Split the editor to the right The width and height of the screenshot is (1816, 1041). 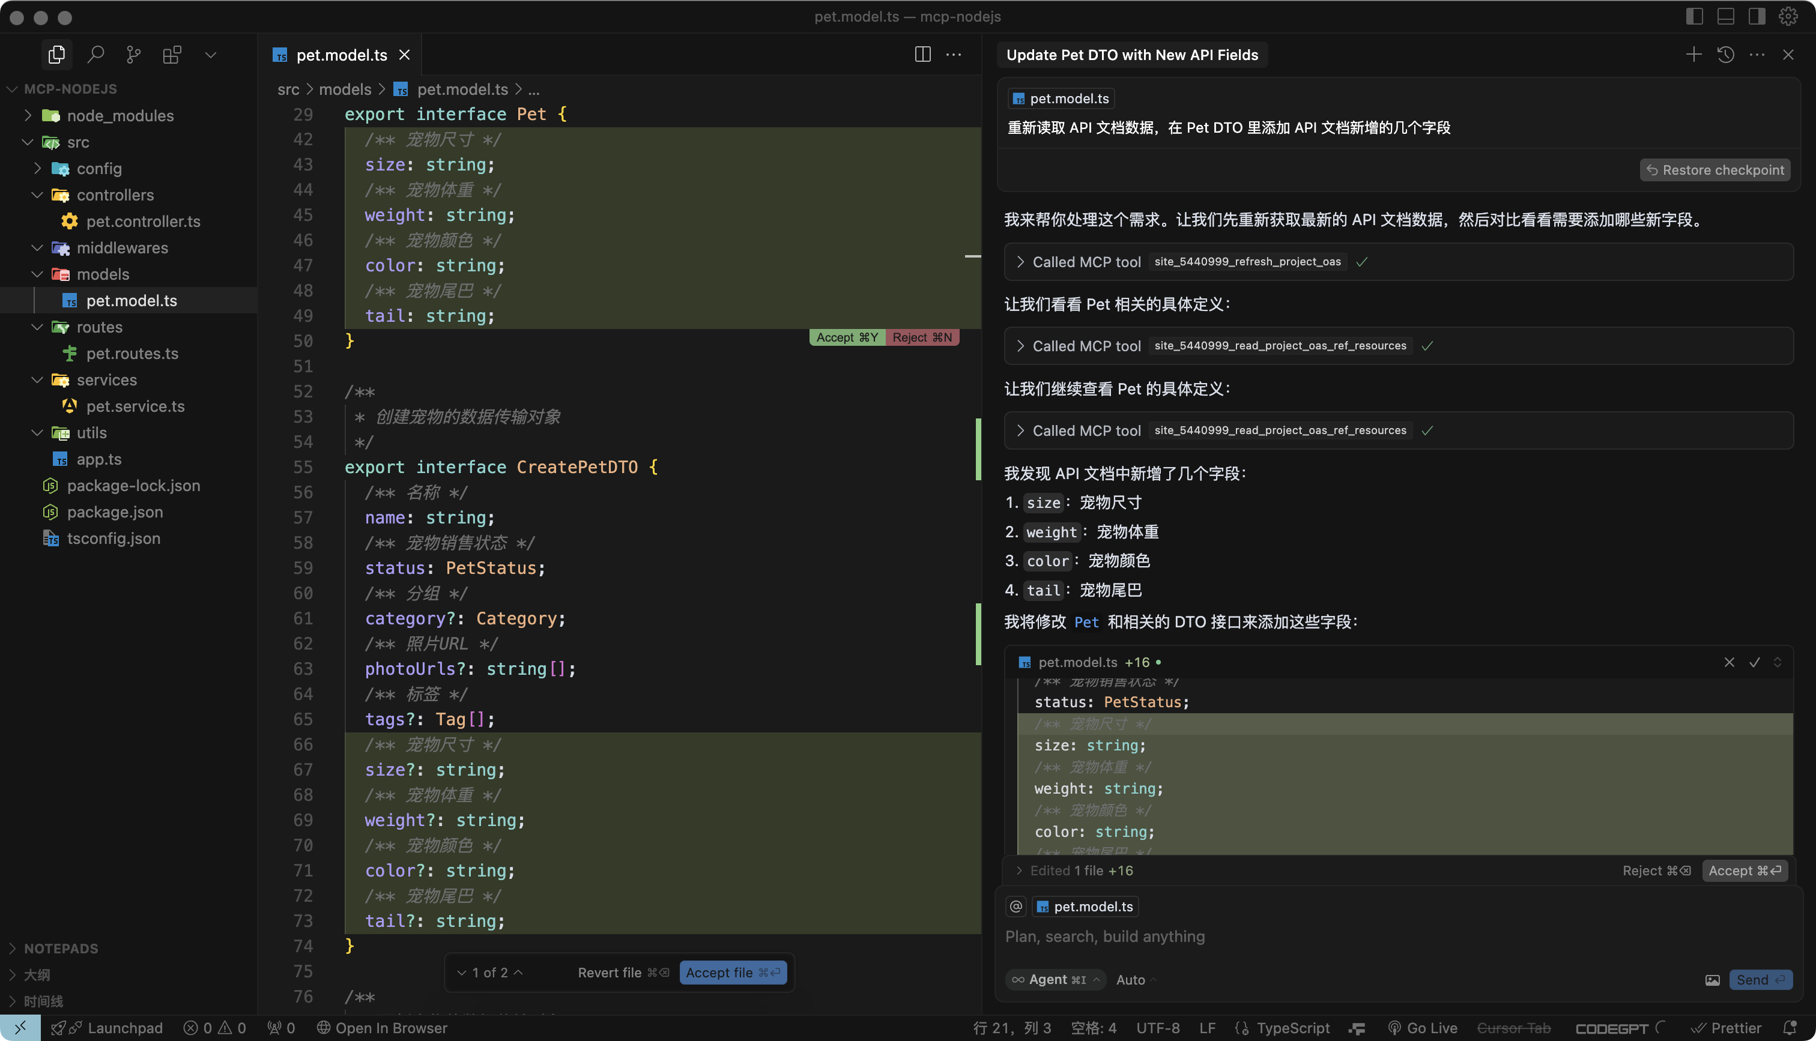pyautogui.click(x=922, y=55)
